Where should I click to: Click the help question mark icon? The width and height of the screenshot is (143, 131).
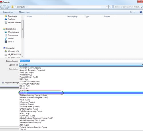(x=141, y=12)
